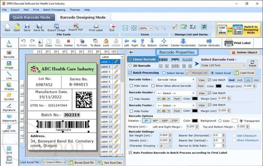Pick the Background color swatch

coord(235,121)
